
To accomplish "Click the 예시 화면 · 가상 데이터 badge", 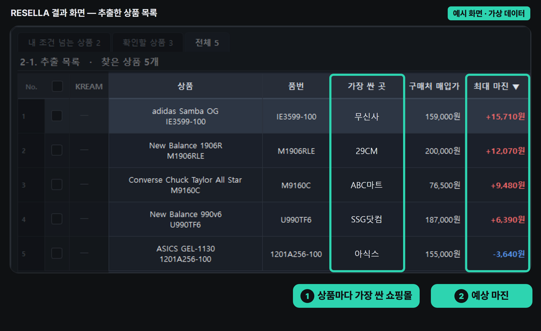I will pos(489,13).
